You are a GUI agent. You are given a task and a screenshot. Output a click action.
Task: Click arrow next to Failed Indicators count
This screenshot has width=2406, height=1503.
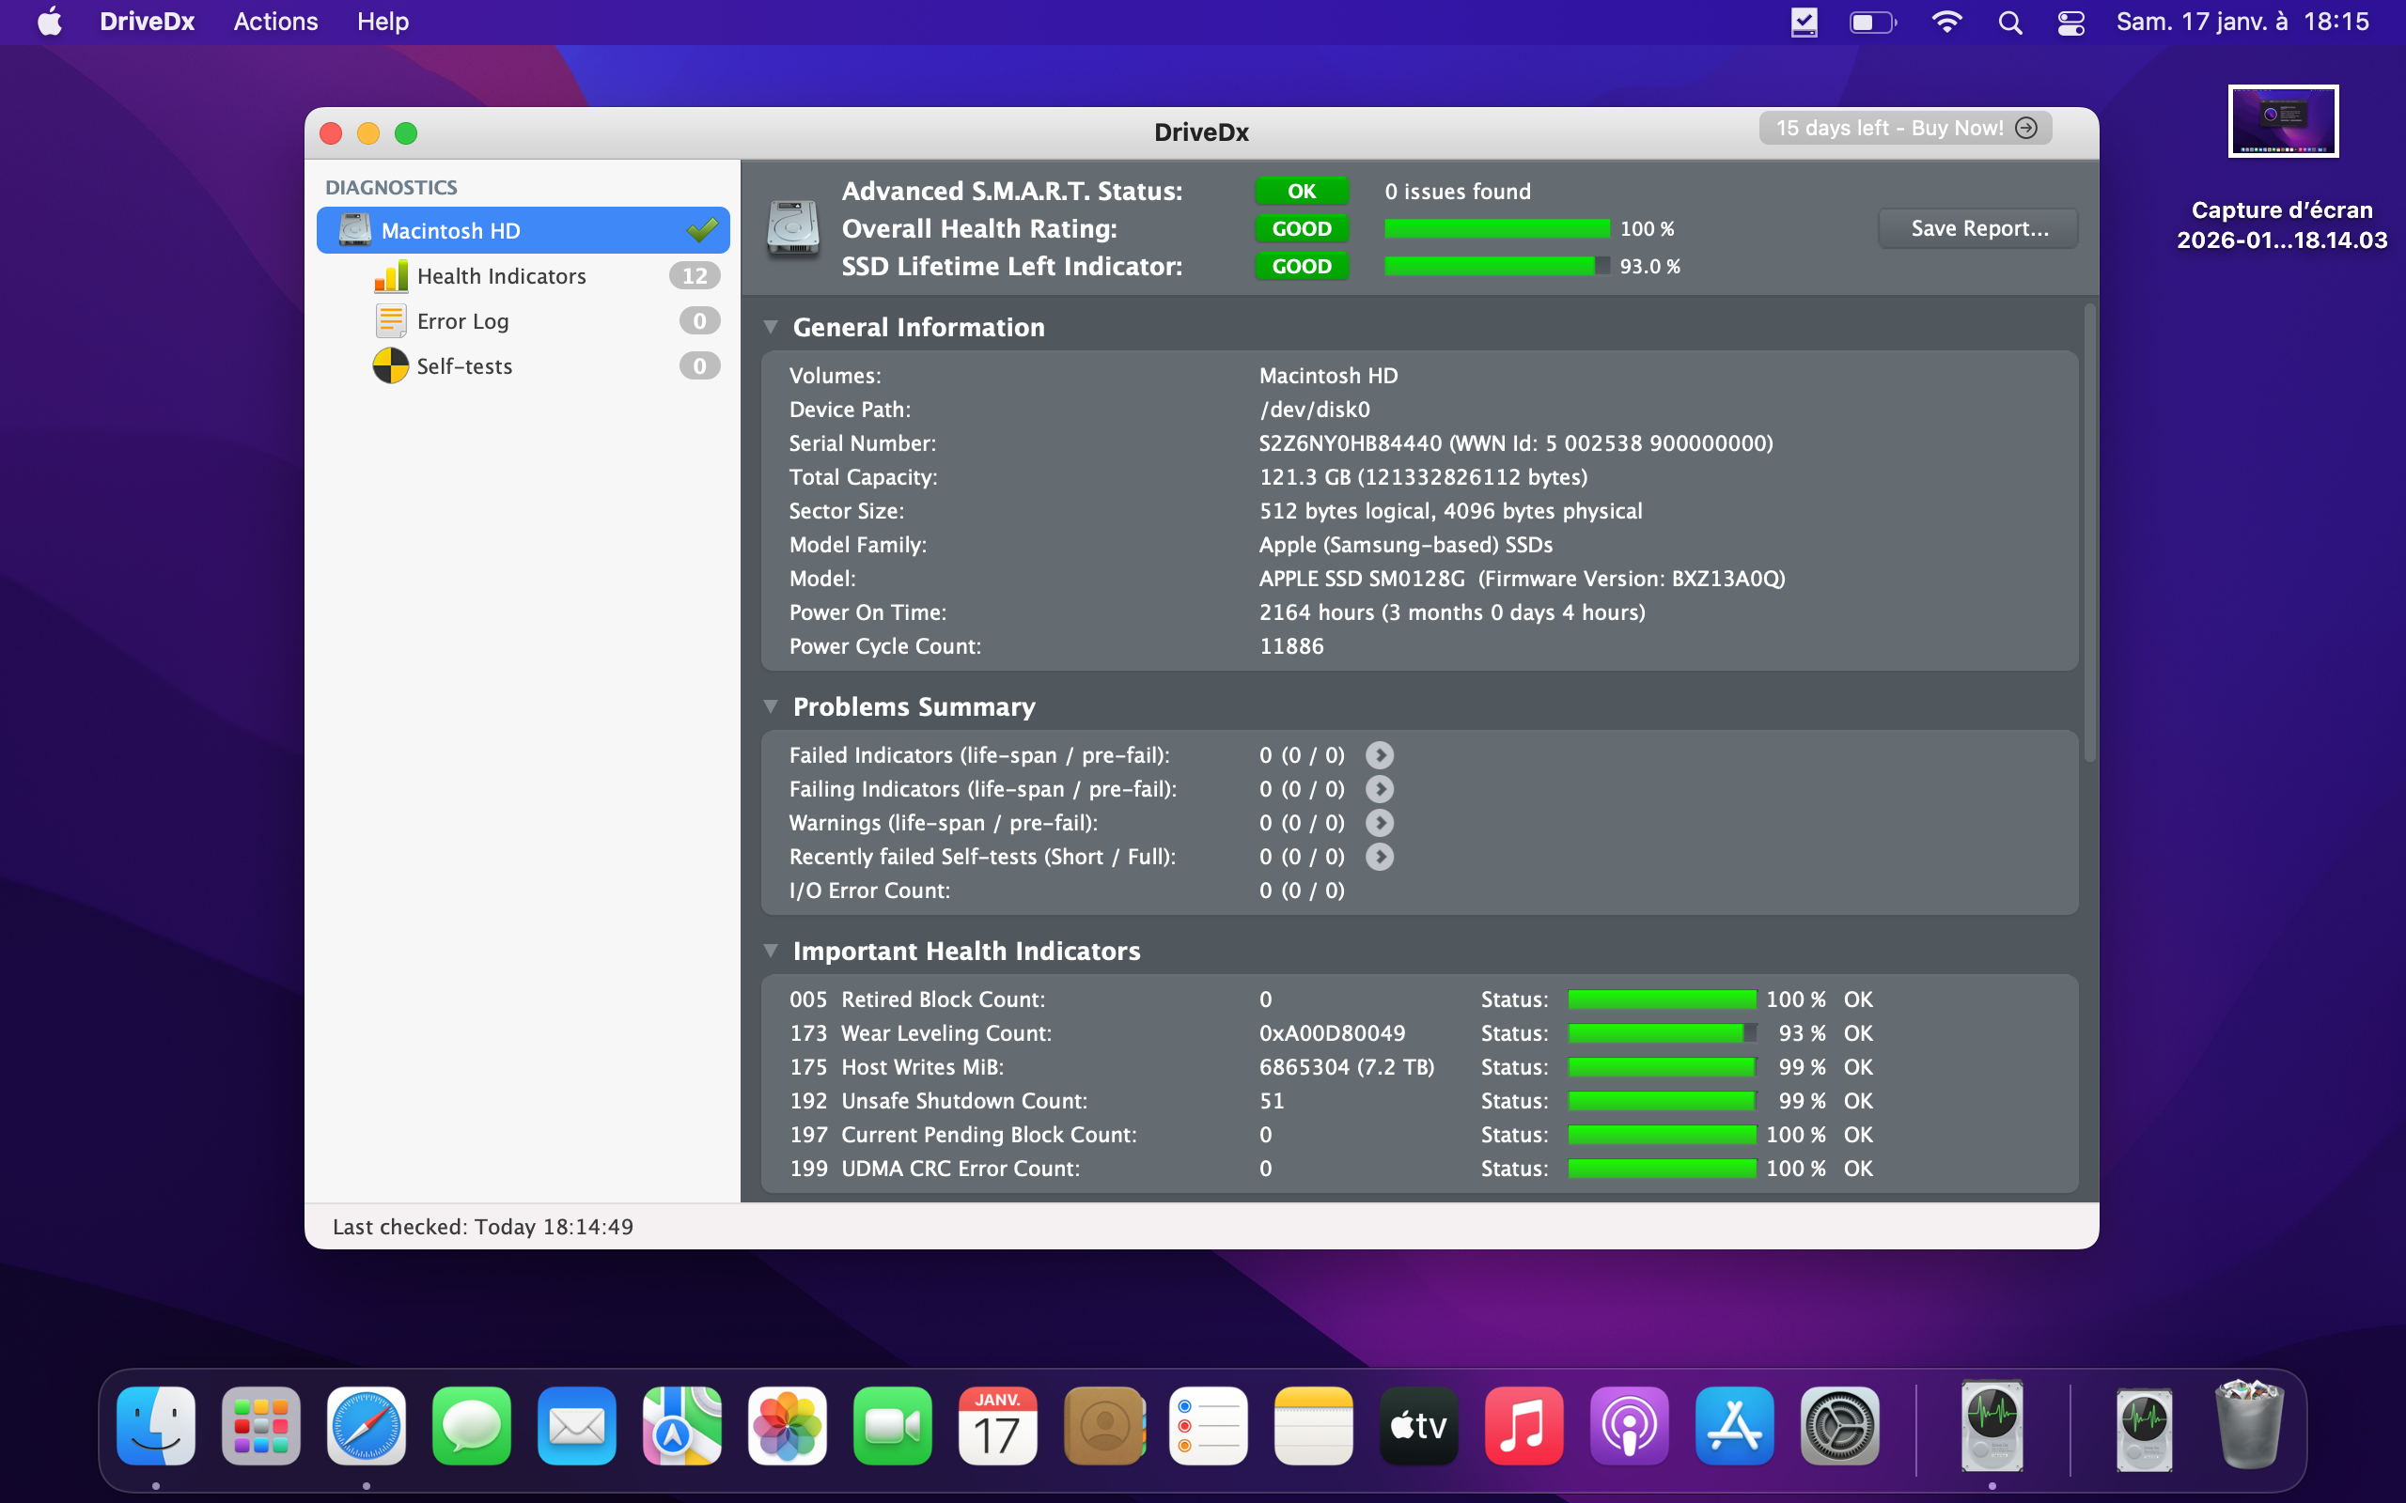1379,755
